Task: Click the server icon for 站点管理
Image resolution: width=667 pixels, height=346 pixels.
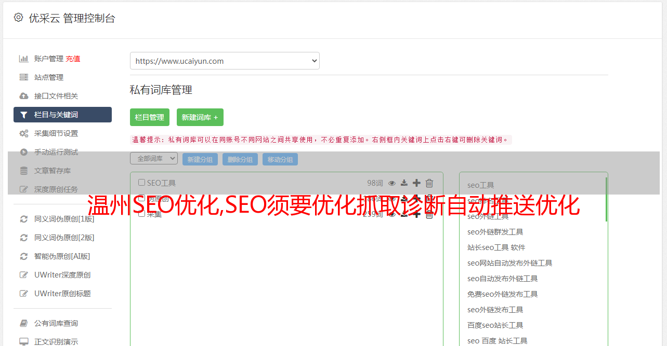Action: (23, 77)
